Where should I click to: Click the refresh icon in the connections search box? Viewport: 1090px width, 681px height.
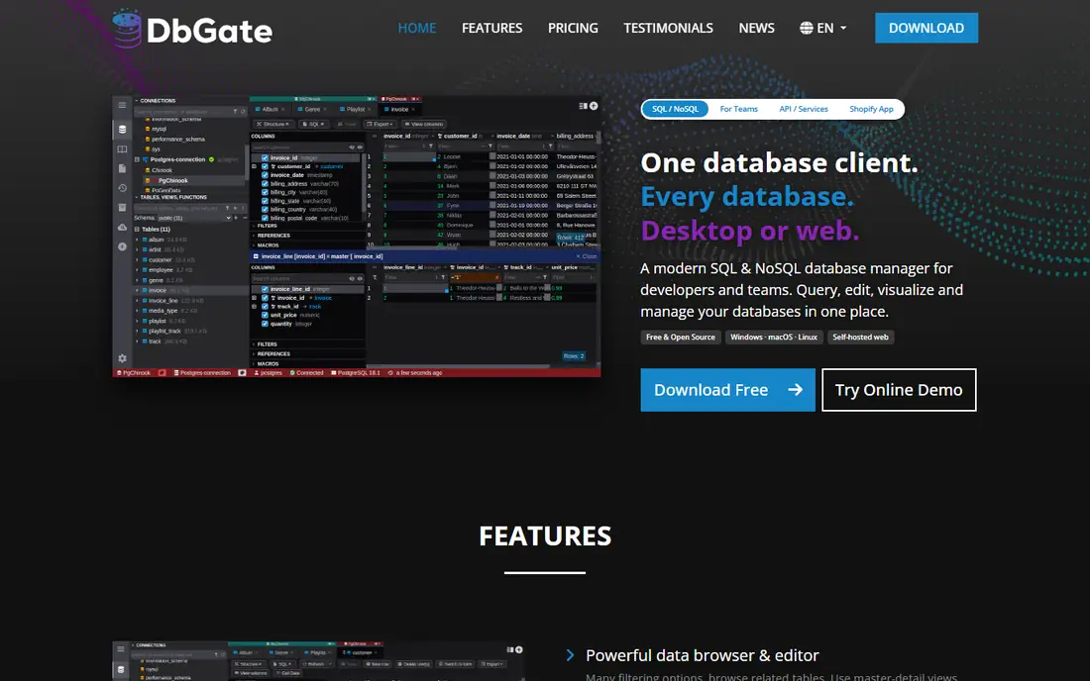click(243, 112)
